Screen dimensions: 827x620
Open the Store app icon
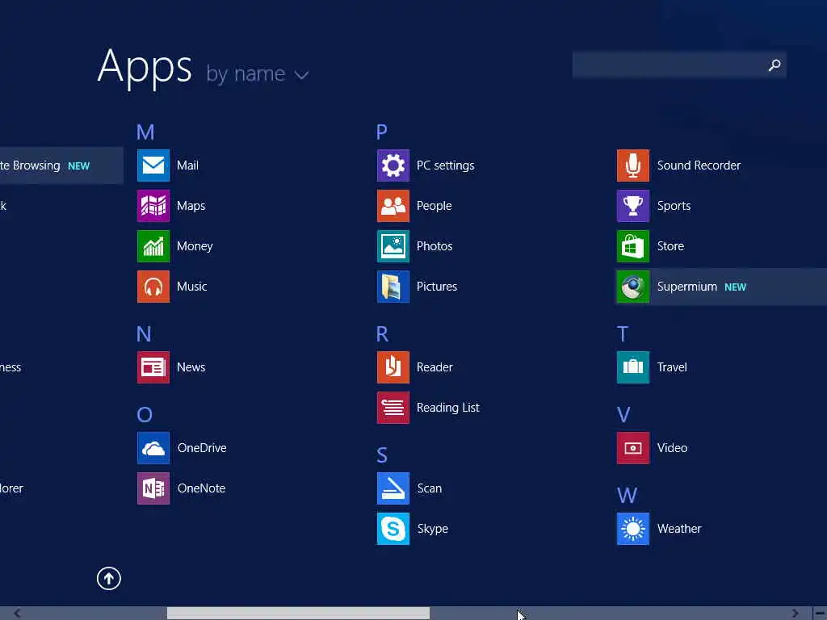coord(633,246)
